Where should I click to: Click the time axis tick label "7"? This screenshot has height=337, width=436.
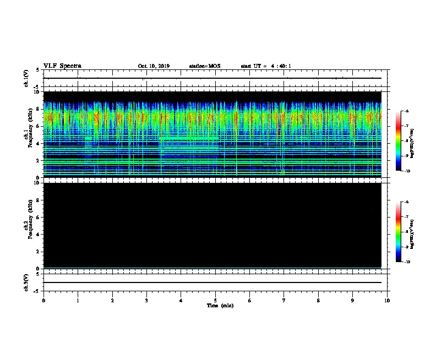click(x=284, y=301)
